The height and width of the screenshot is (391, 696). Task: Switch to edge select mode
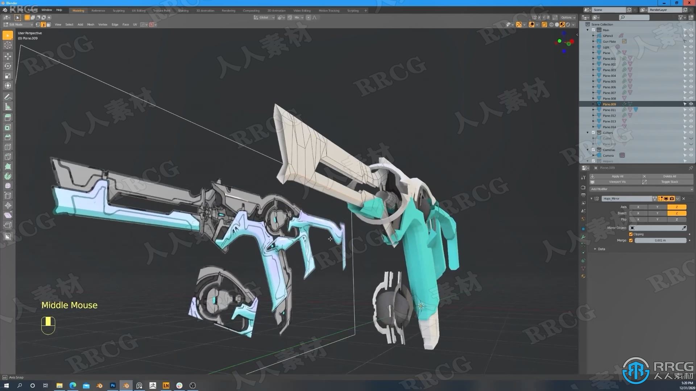click(x=43, y=25)
